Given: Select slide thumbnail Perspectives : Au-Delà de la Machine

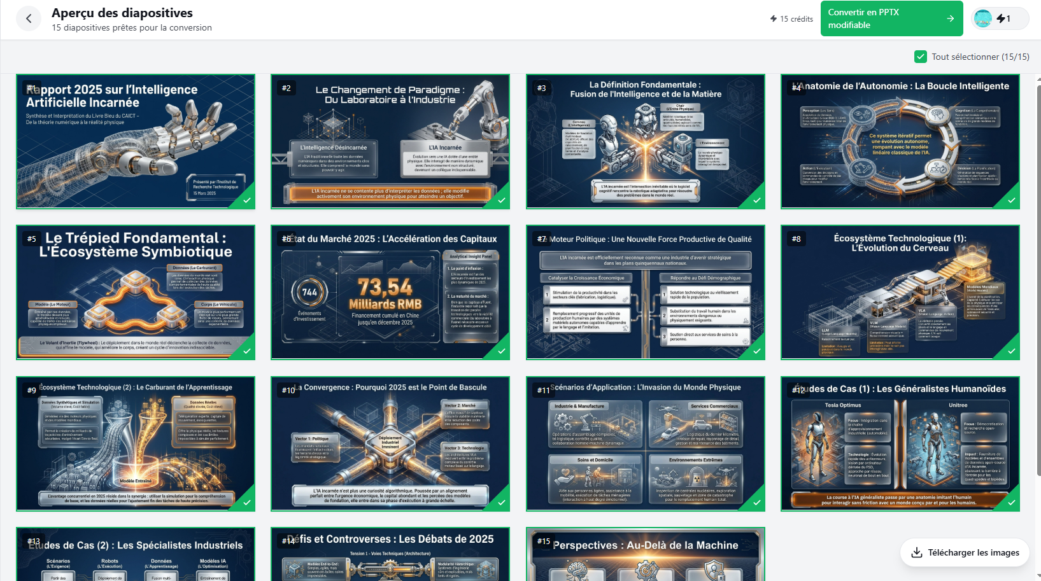Looking at the screenshot, I should point(646,554).
